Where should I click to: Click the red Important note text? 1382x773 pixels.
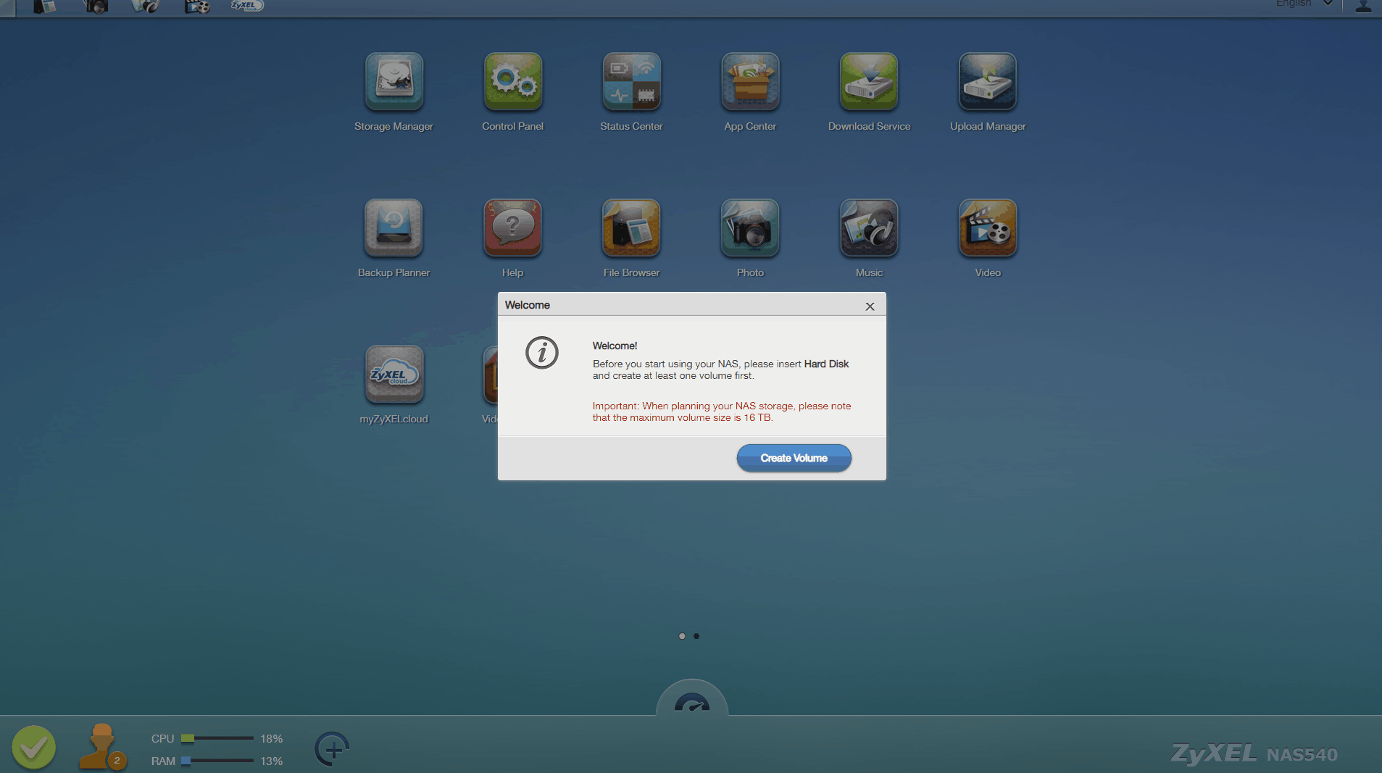coord(722,411)
